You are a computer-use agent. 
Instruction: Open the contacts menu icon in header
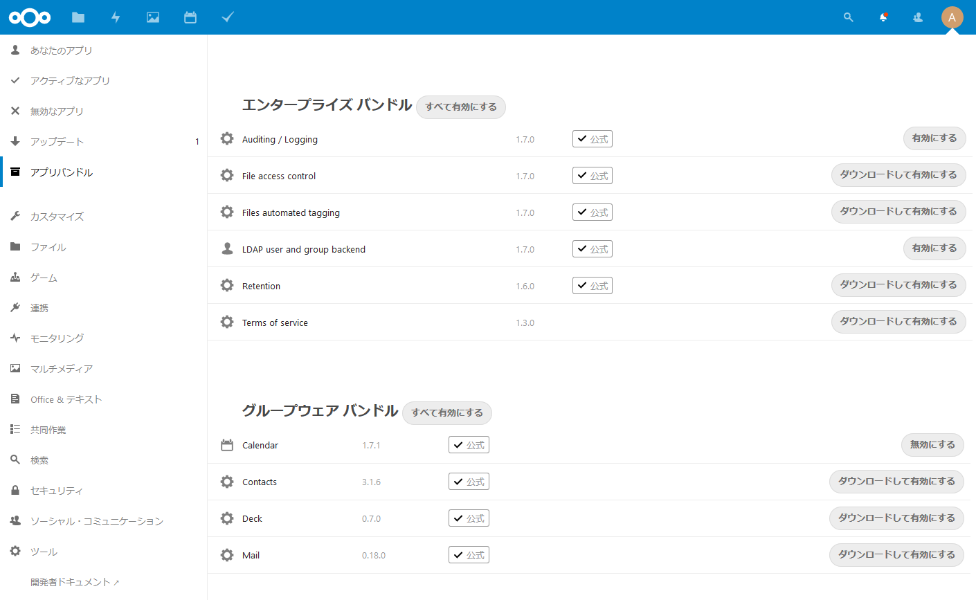click(918, 17)
